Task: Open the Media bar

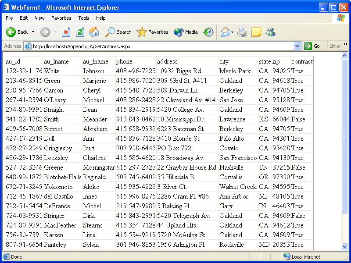Action: pyautogui.click(x=186, y=32)
